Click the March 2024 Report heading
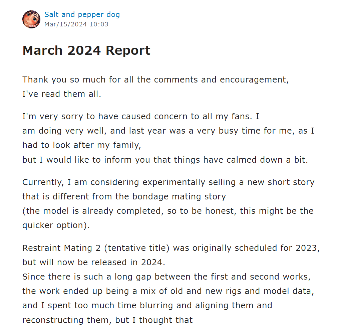Screen dimensions: 342x326 (x=86, y=50)
